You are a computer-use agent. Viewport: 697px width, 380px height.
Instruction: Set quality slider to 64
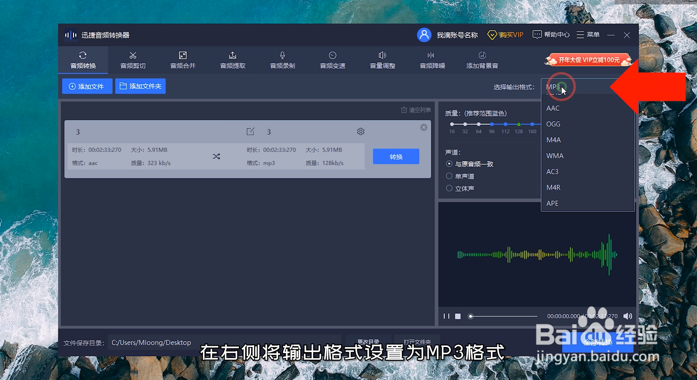(x=479, y=124)
